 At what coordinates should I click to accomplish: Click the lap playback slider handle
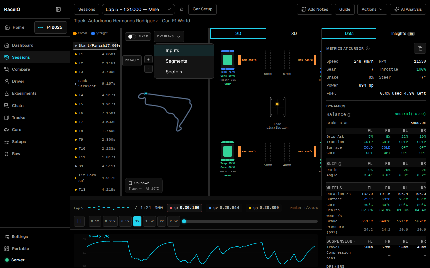184,221
